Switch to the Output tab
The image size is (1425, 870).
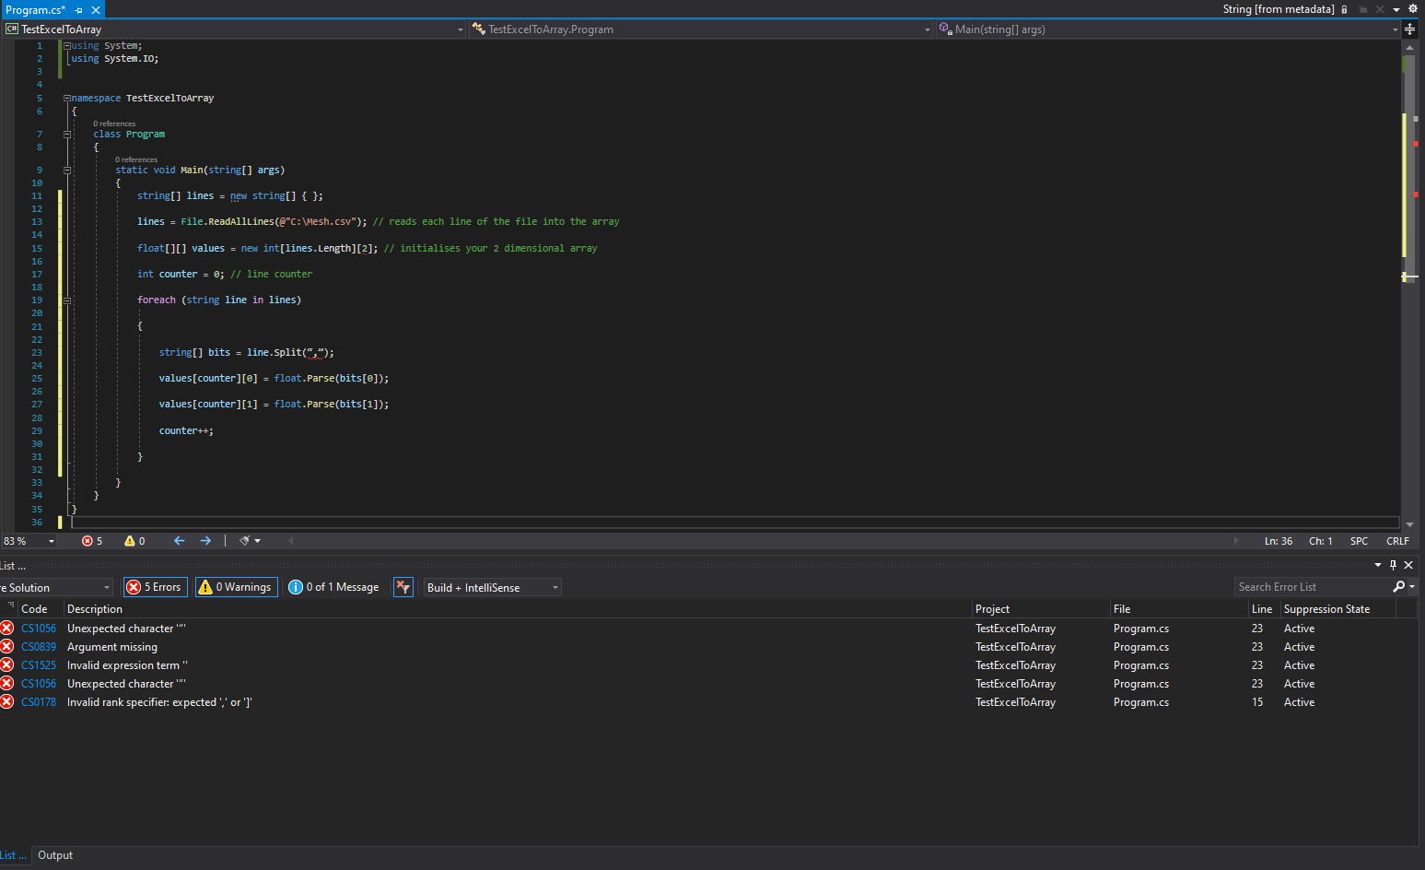click(55, 855)
